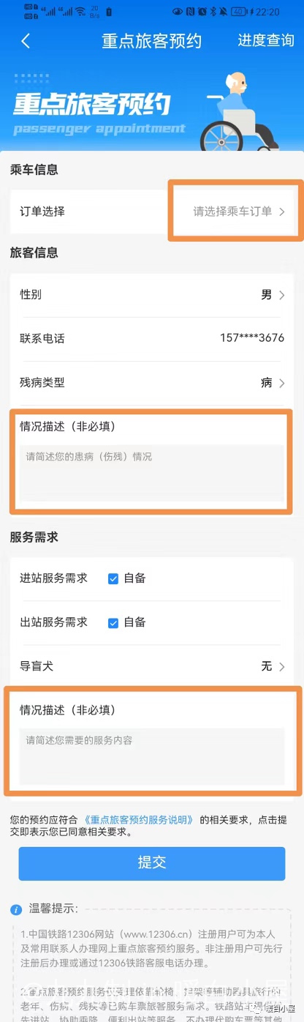Viewport: 304px width, 1022px height.
Task: Open 重点旅客预约服务说明 link
Action: click(139, 819)
